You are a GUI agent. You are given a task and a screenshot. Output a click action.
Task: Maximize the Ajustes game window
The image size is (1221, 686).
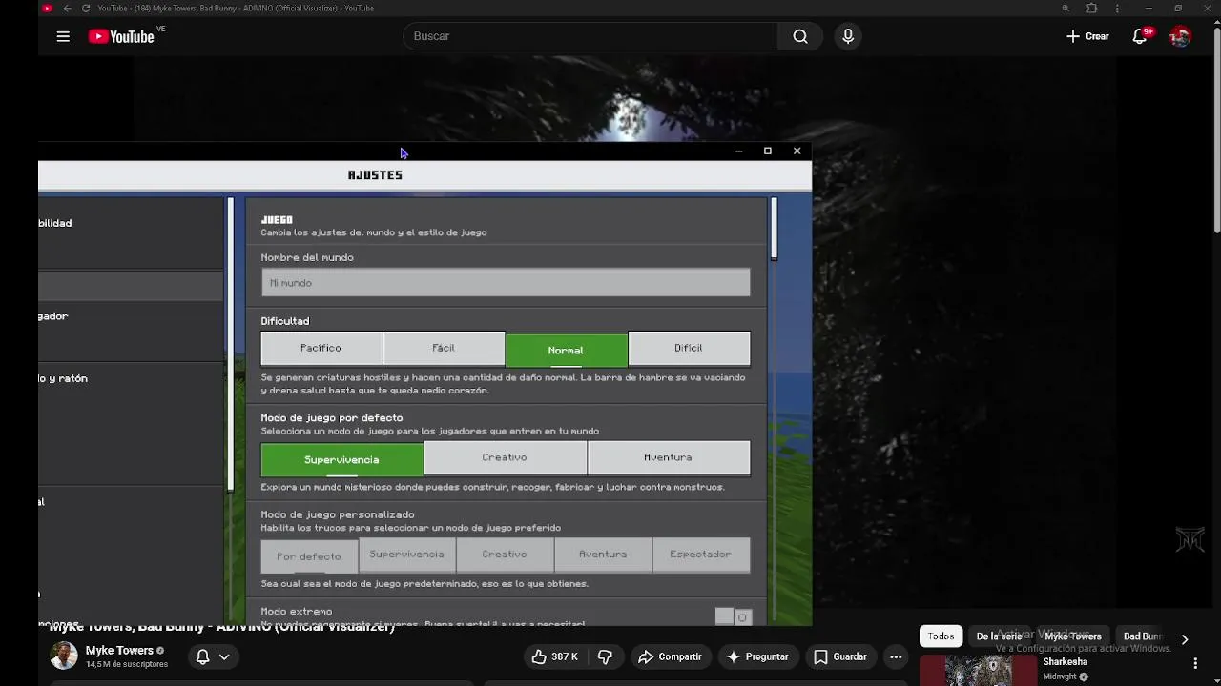(x=768, y=151)
